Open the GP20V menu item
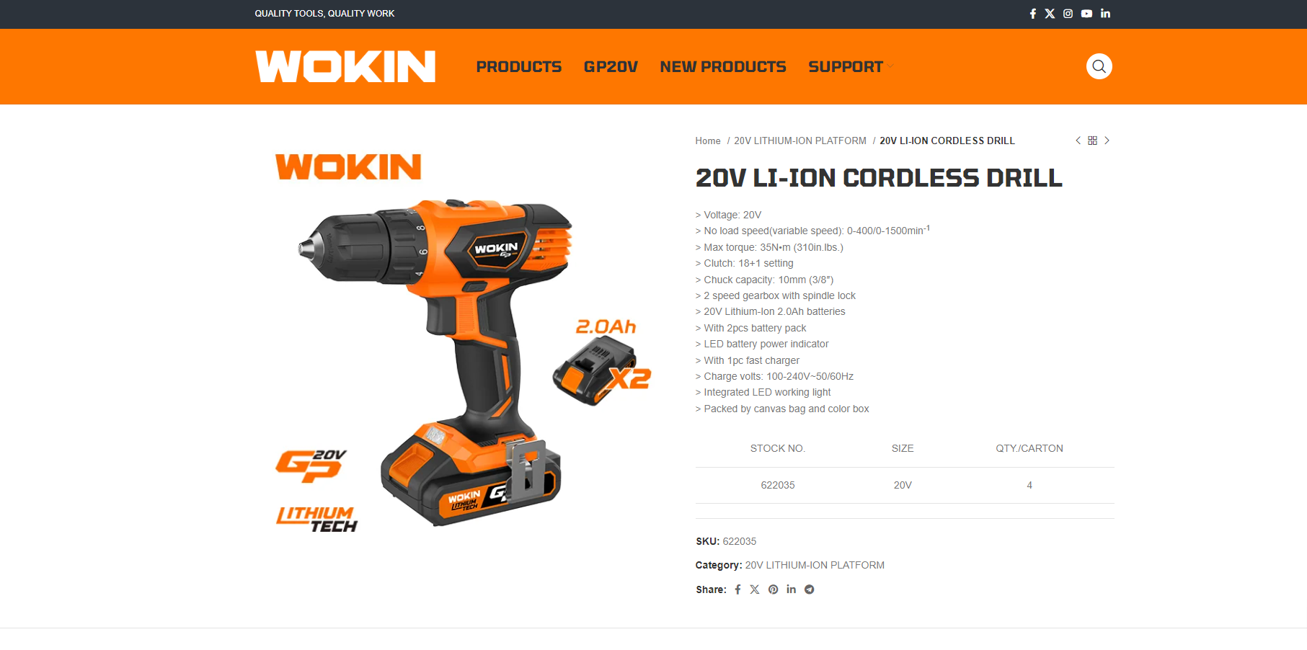 611,67
